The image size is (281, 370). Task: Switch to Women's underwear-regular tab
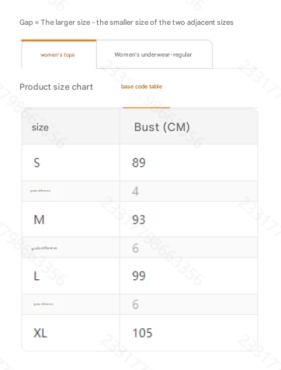(154, 54)
